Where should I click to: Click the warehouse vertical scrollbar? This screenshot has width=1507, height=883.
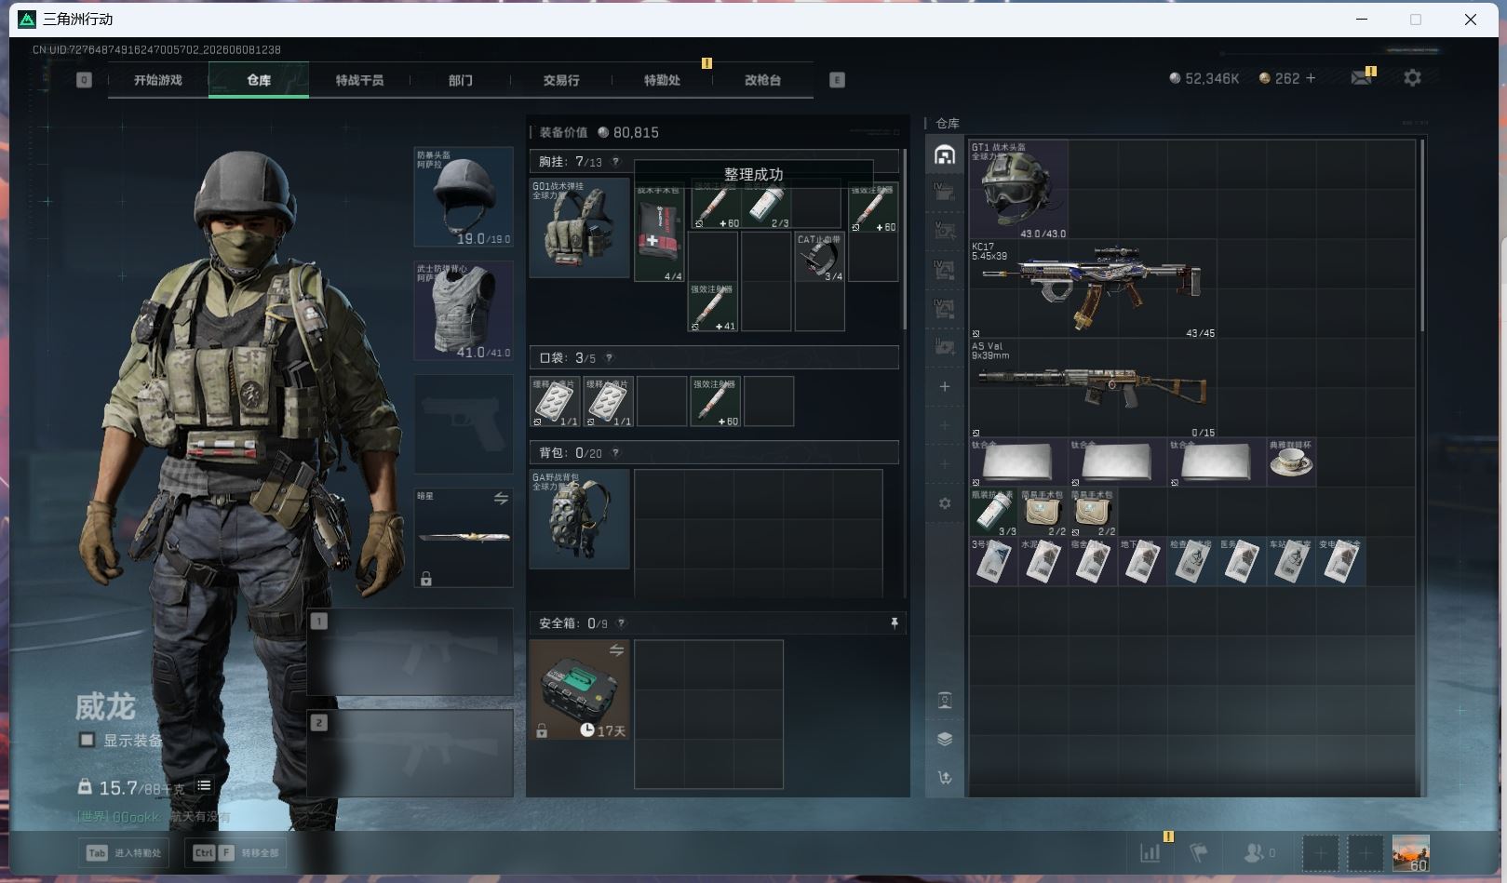1421,236
